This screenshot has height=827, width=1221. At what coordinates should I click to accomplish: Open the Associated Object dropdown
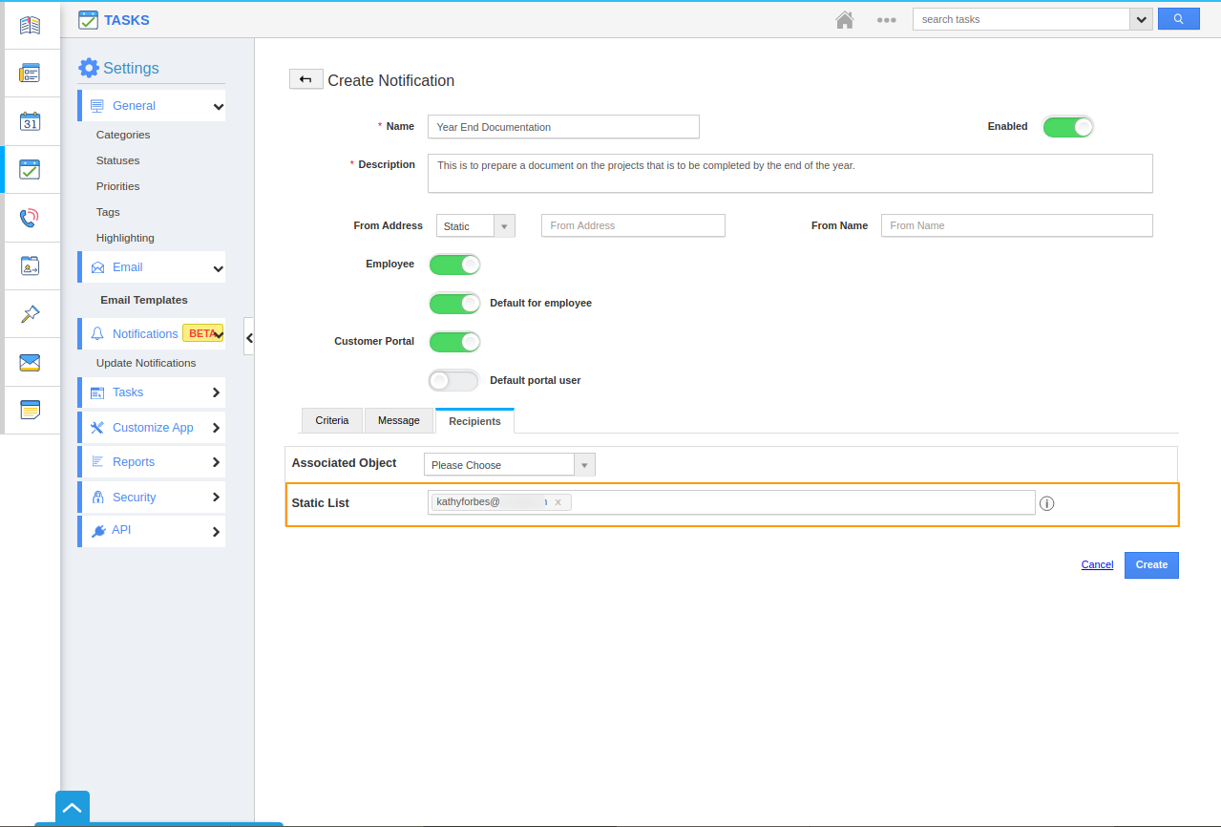(x=509, y=465)
